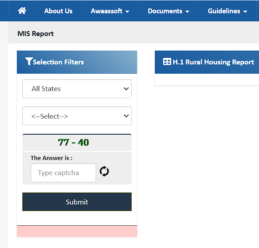Click the filter funnel icon
The width and height of the screenshot is (259, 248).
click(29, 61)
